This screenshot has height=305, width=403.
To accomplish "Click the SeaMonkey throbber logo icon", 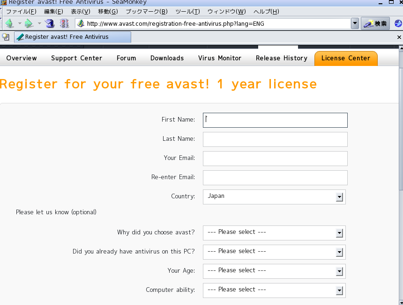I will [x=398, y=23].
